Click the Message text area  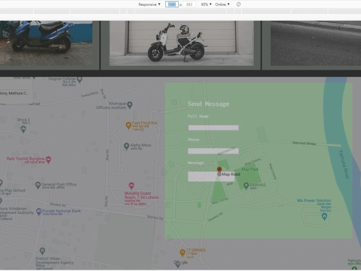point(211,177)
